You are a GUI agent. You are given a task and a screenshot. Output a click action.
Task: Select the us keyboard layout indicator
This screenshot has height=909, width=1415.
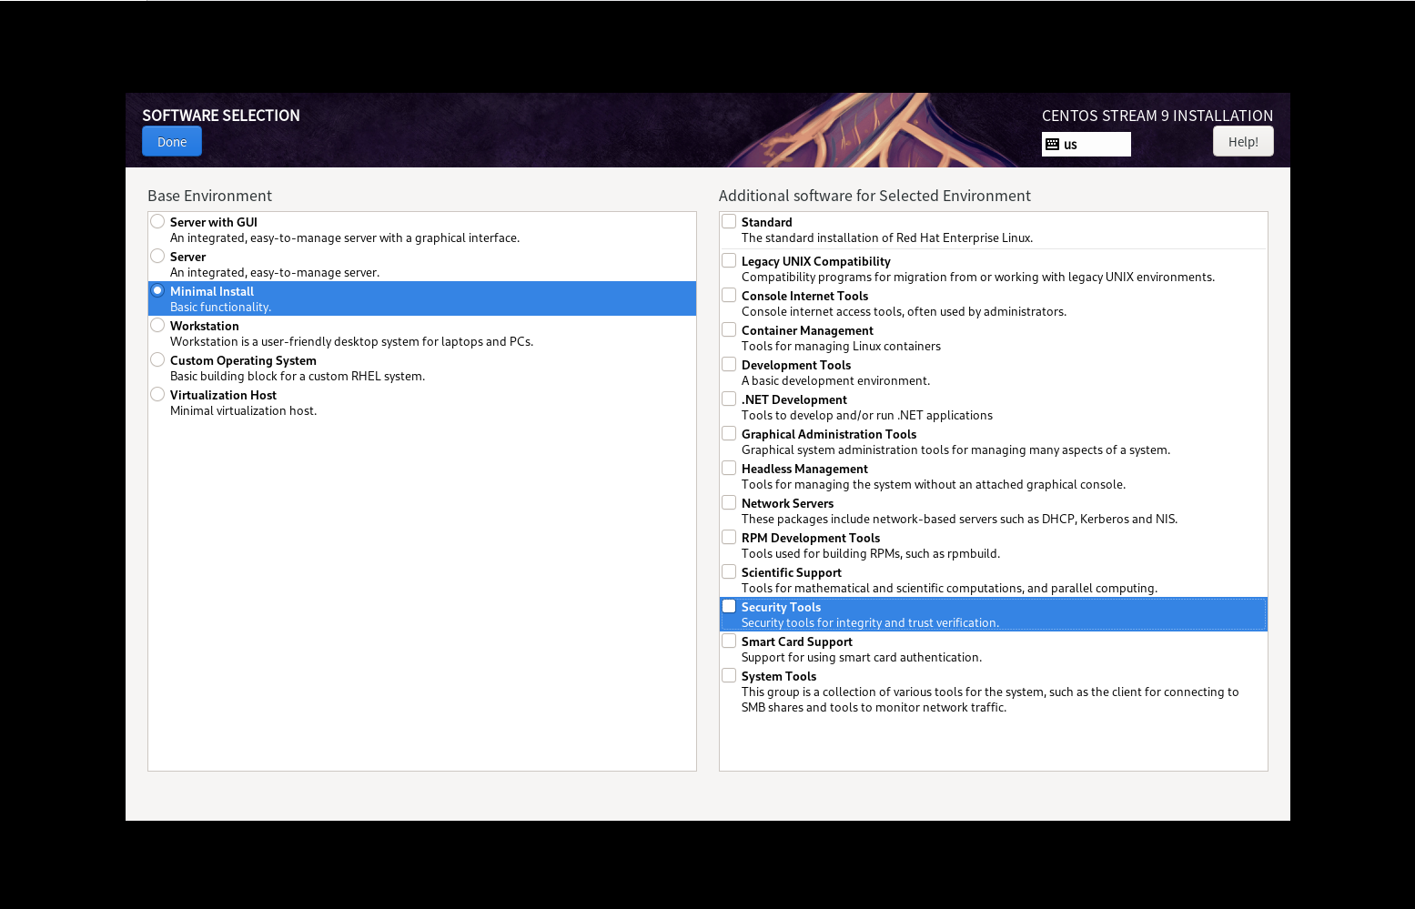[1087, 144]
